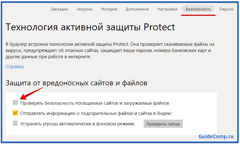Viewport: 240px width, 144px height.
Task: Select heading Технология активной защиты Protect
Action: (90, 27)
